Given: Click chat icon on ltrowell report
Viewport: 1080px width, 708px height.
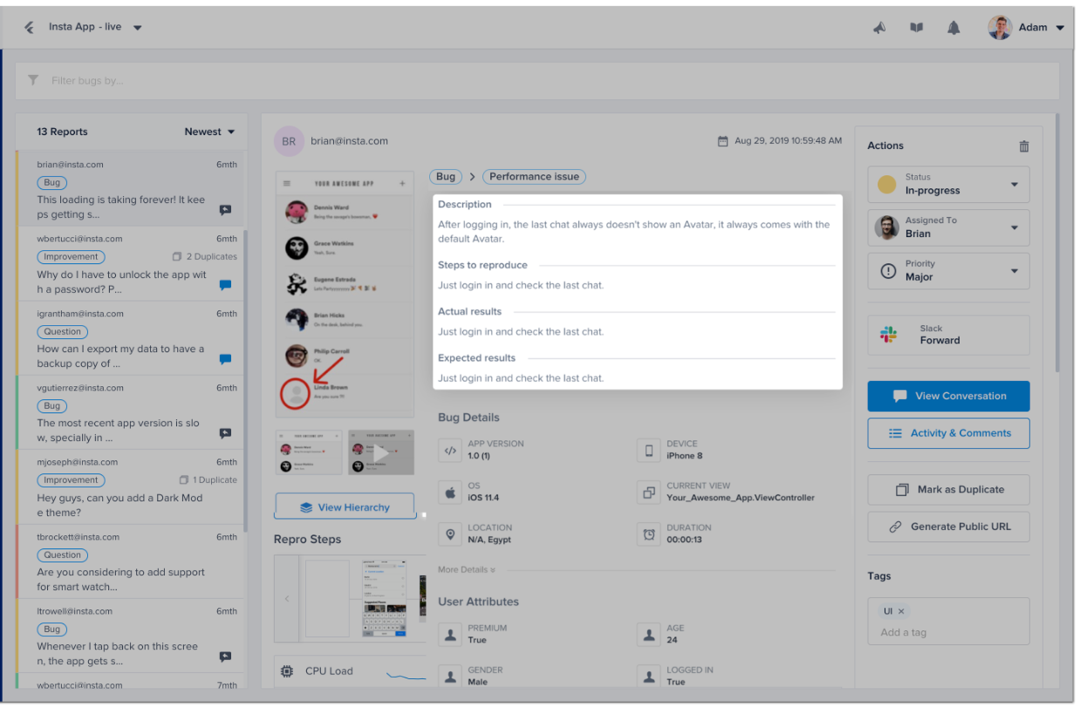Looking at the screenshot, I should 225,657.
